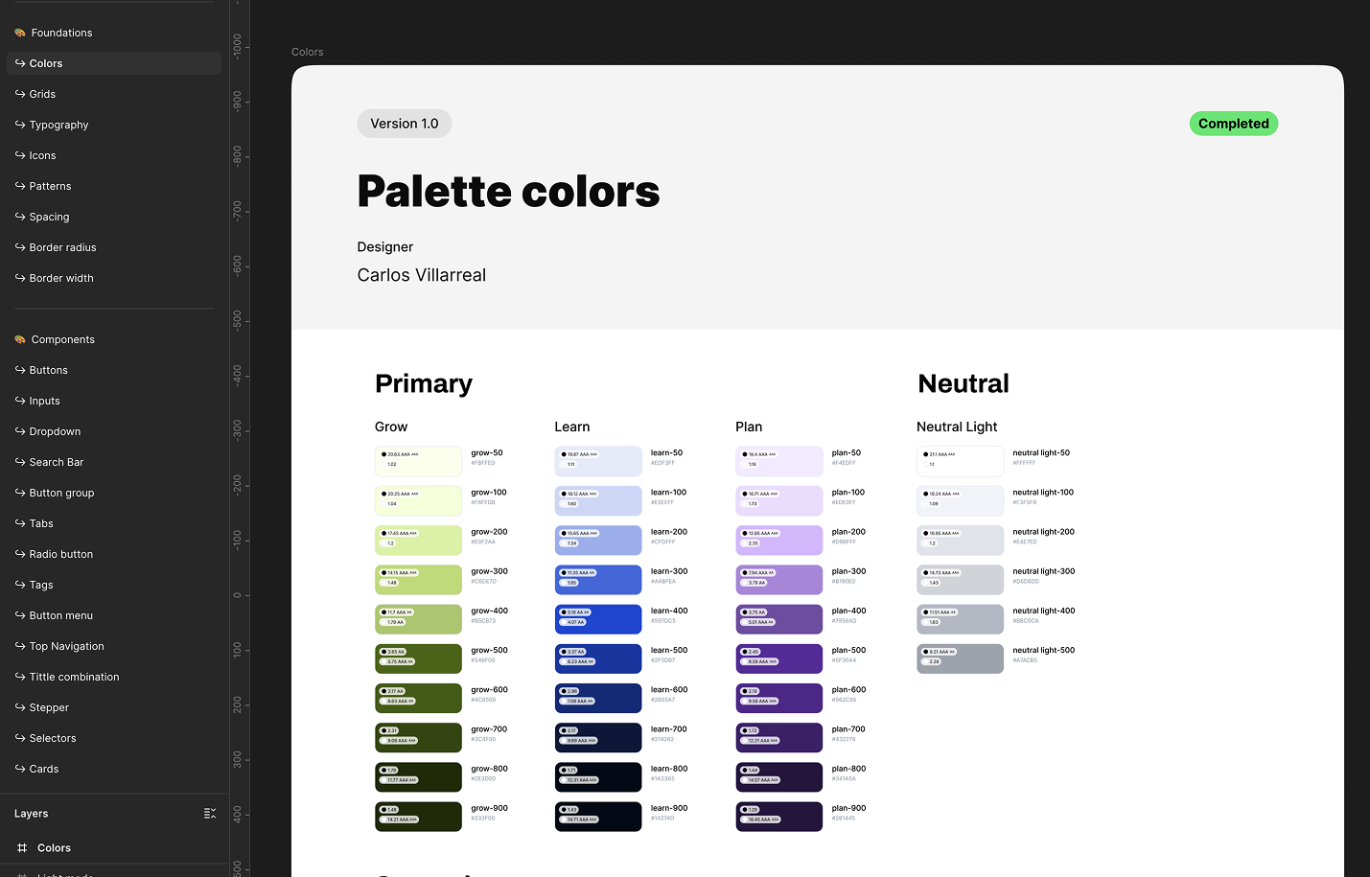Select the grow-200 swatch label
Screen dimensions: 1370x877
pyautogui.click(x=489, y=532)
